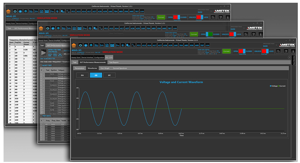Open the database playback icon in front window
300x163 pixels.
pyautogui.click(x=128, y=45)
